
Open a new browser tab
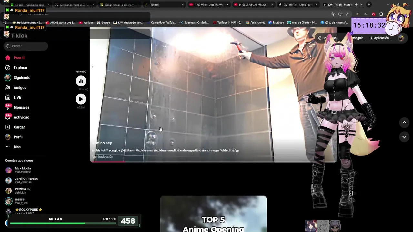click(x=369, y=5)
